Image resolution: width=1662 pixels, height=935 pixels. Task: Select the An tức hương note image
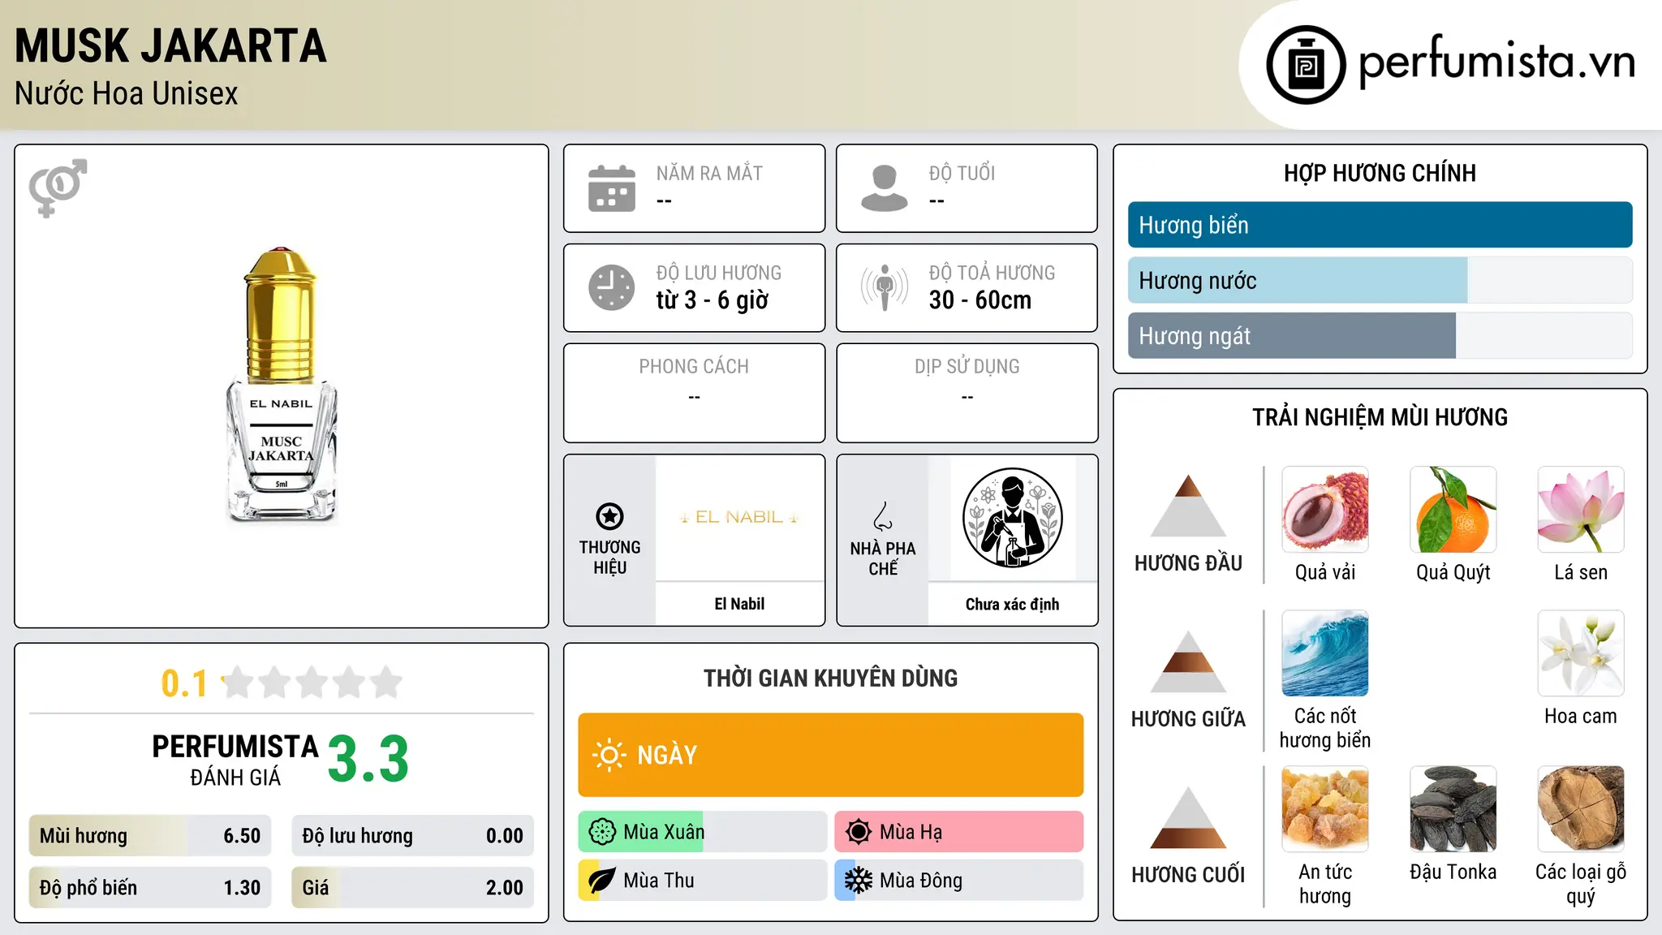pyautogui.click(x=1325, y=809)
